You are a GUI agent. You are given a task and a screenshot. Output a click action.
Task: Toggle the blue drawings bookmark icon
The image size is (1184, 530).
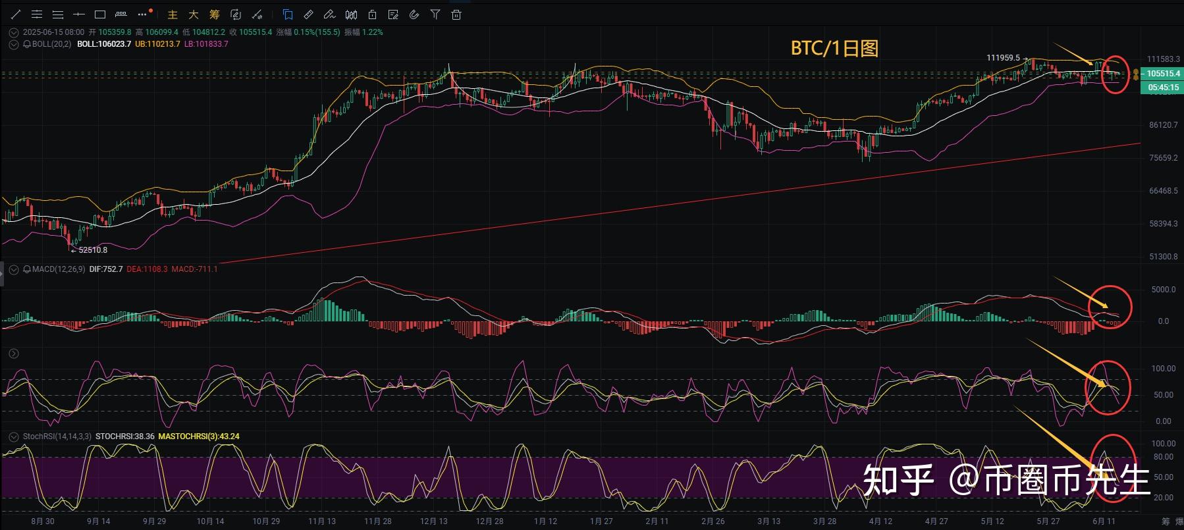point(288,14)
